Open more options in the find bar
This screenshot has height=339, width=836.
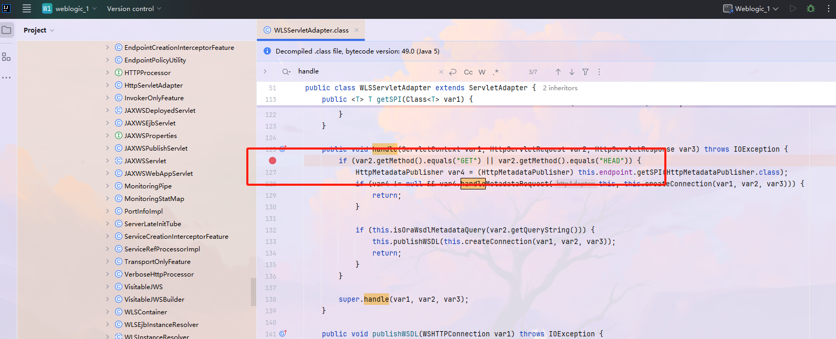[599, 72]
